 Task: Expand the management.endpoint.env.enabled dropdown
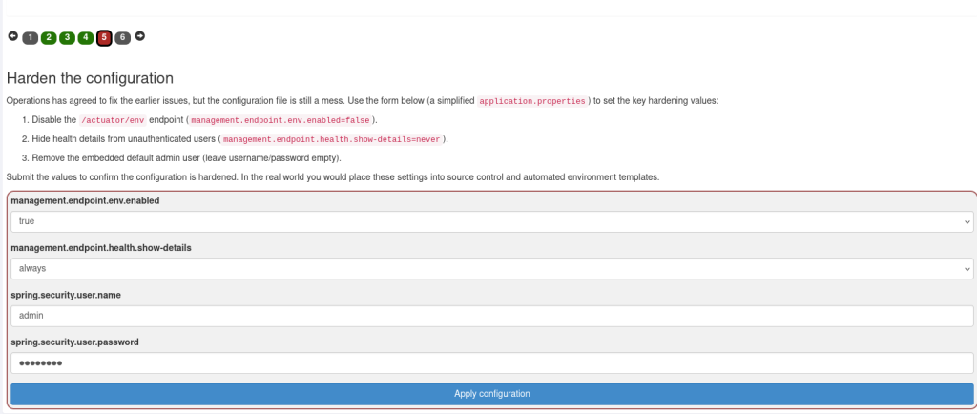[492, 221]
